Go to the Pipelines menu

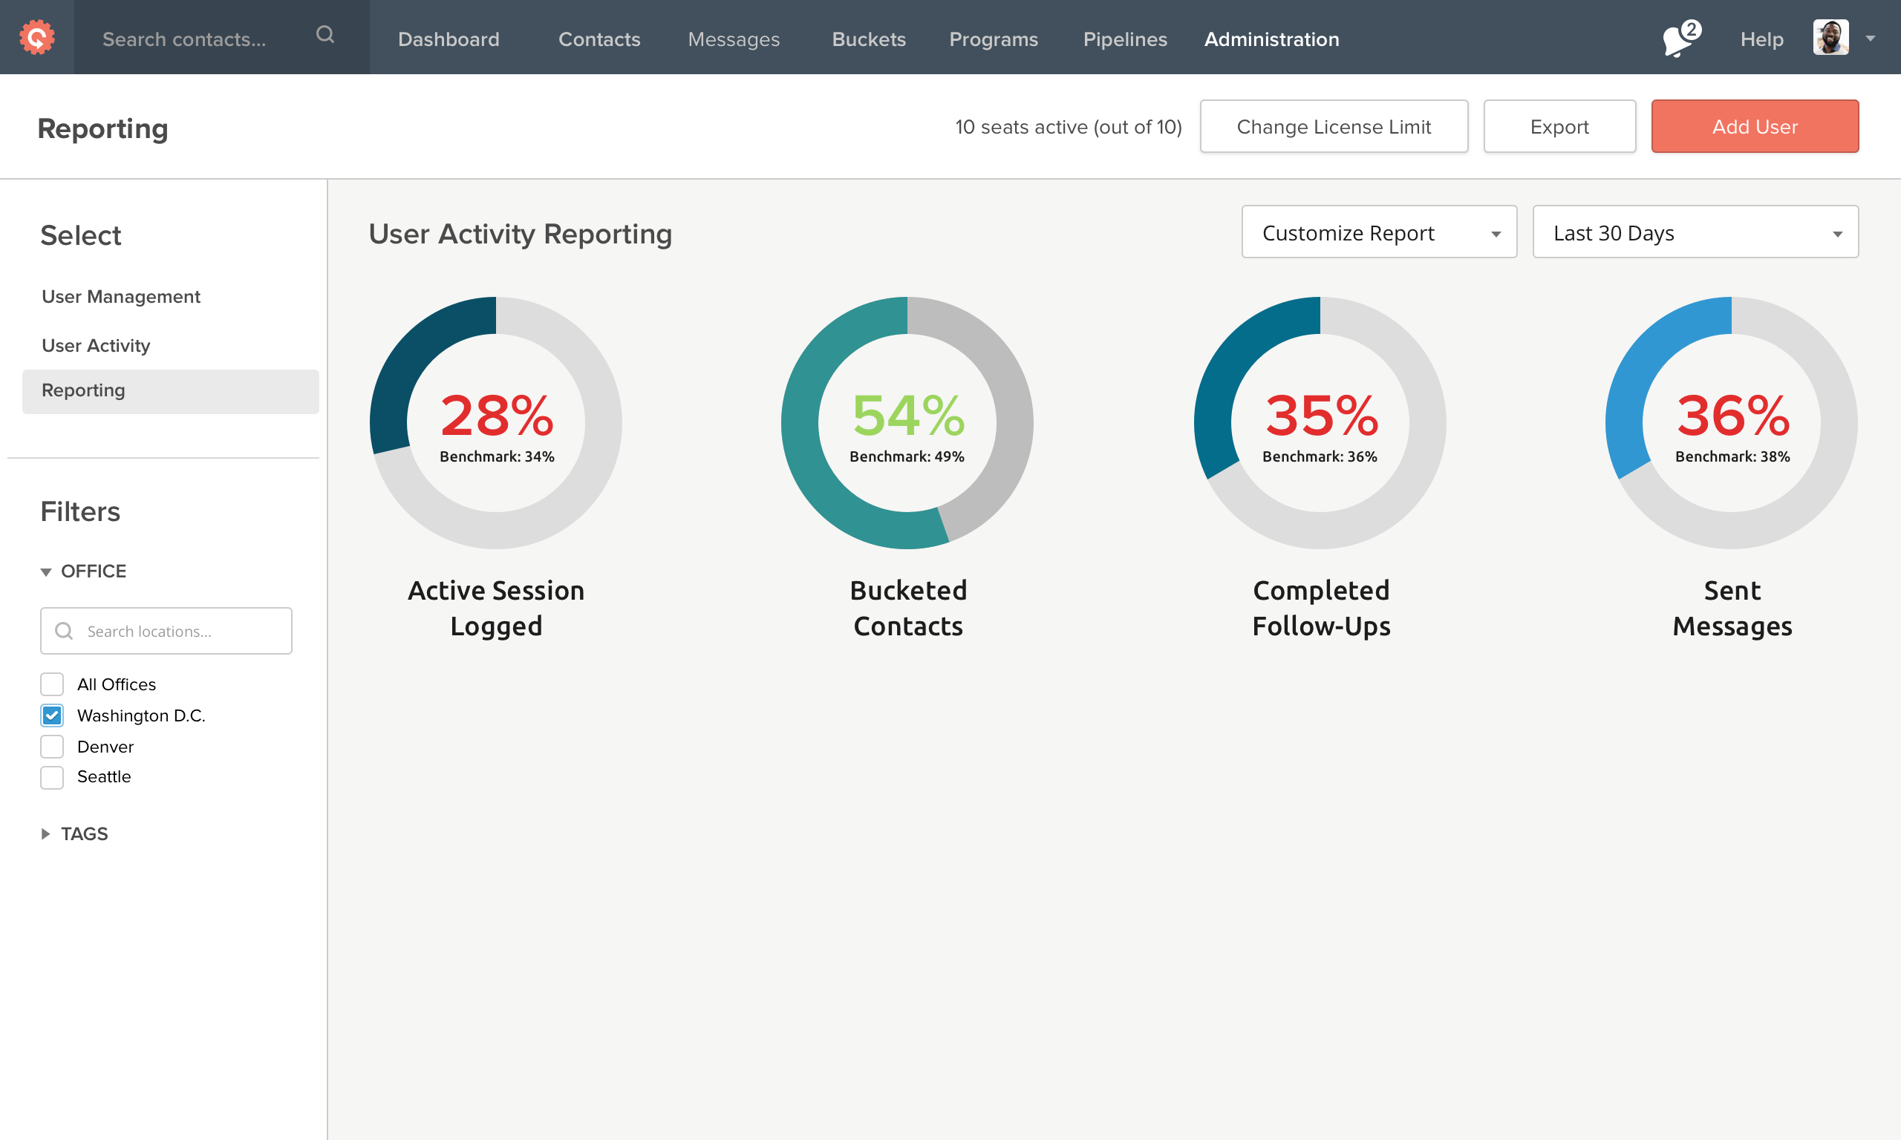click(x=1124, y=39)
